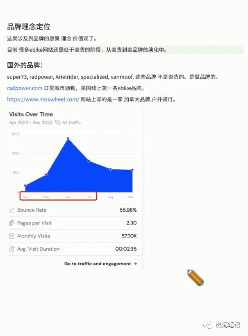Click the 品牌理念定位 heading
The width and height of the screenshot is (248, 336).
click(x=29, y=27)
